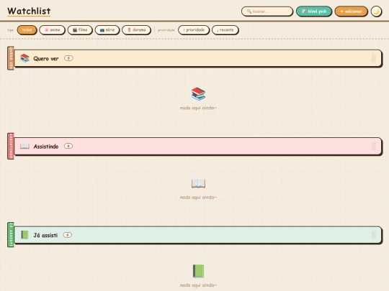
Task: Grab the drag handle on Já assisti bar
Action: (374, 235)
